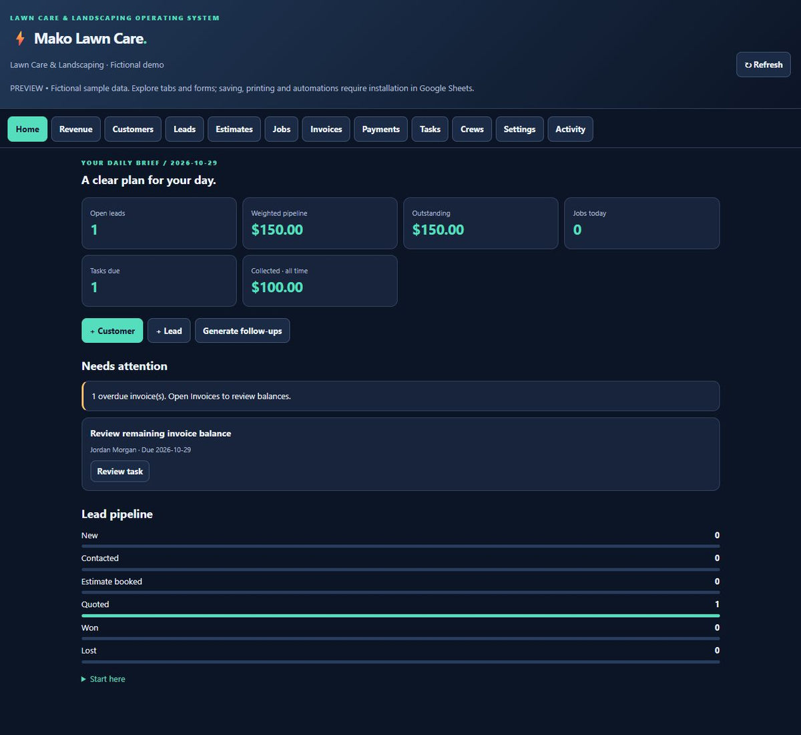Open the Estimates tab
Screen dimensions: 801x735
(x=234, y=129)
